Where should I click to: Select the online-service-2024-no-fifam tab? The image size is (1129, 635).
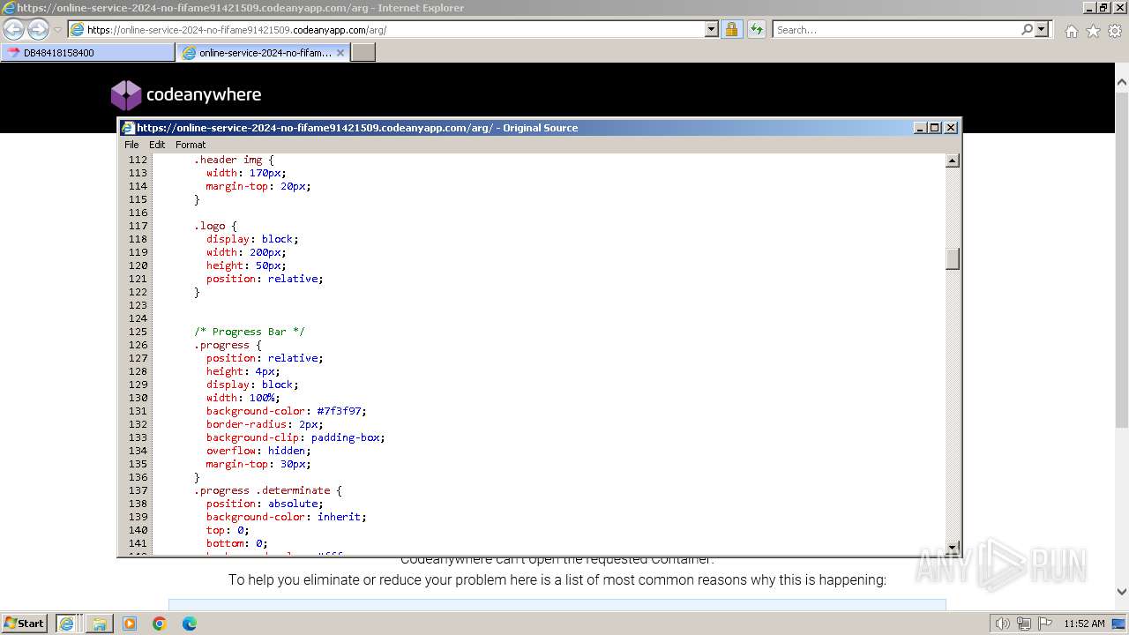263,53
